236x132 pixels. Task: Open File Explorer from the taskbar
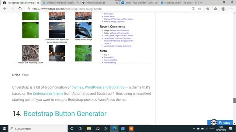[x=89, y=129]
